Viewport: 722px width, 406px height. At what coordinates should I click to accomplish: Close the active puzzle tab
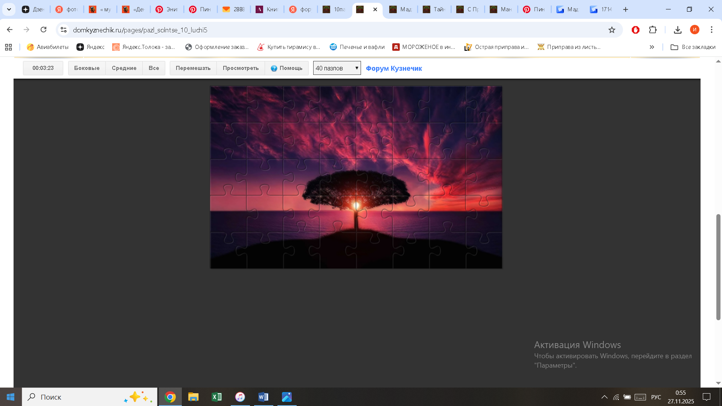point(375,9)
